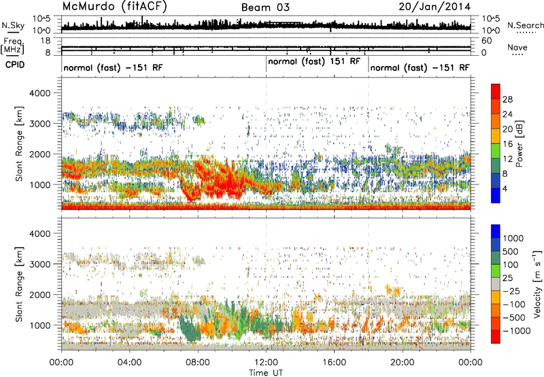This screenshot has height=377, width=544.
Task: Click the '20:00' time axis label
Action: 403,363
